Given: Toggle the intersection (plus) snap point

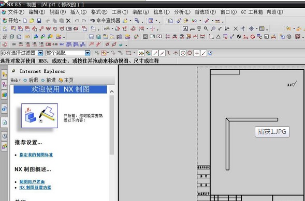Looking at the screenshot, I should coord(197,53).
